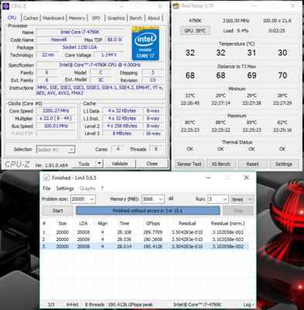Viewport: 304px width, 310px height.
Task: Click the Residual column header
Action: click(x=187, y=223)
